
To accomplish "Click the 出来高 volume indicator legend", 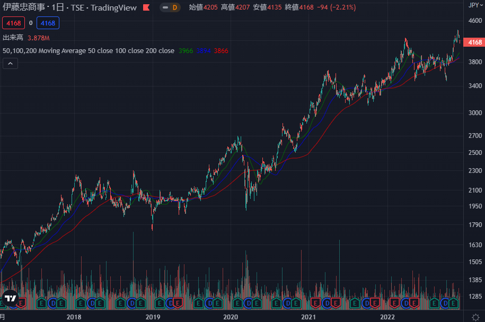I will click(x=13, y=38).
